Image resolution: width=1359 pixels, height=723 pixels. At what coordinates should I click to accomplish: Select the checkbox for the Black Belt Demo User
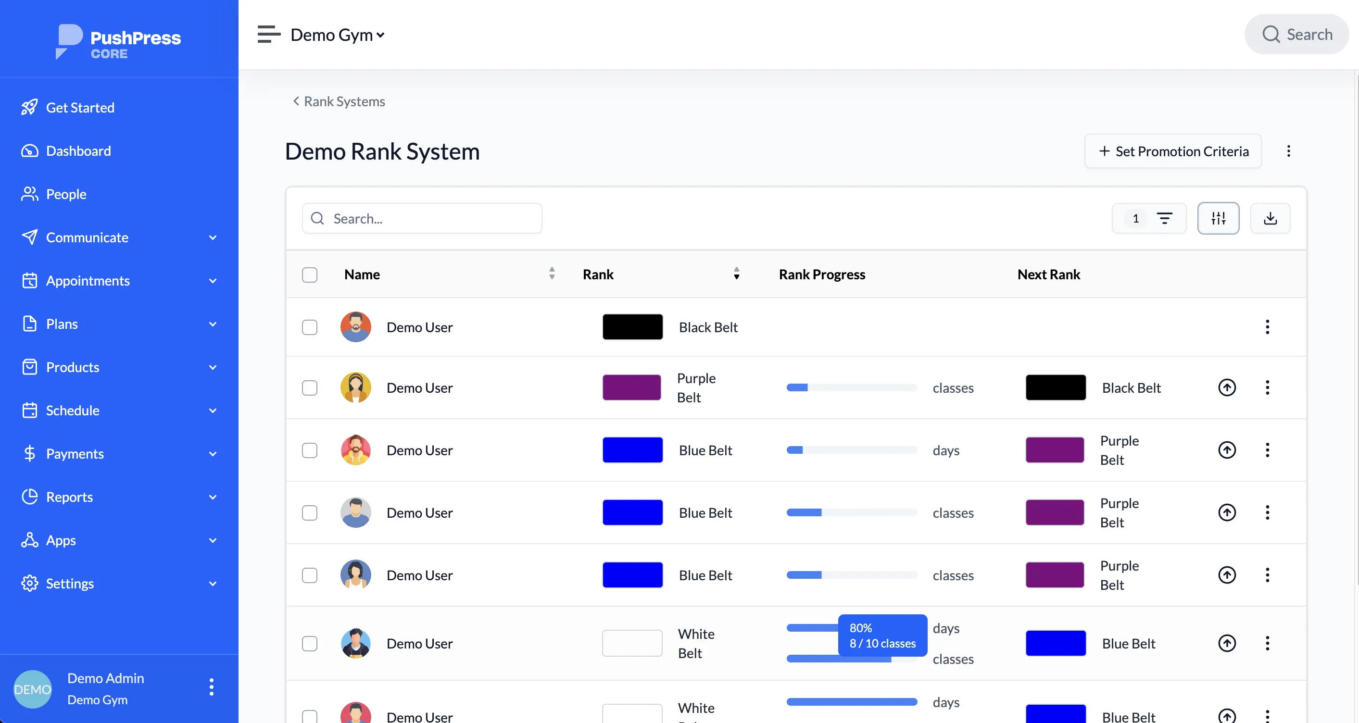click(310, 327)
